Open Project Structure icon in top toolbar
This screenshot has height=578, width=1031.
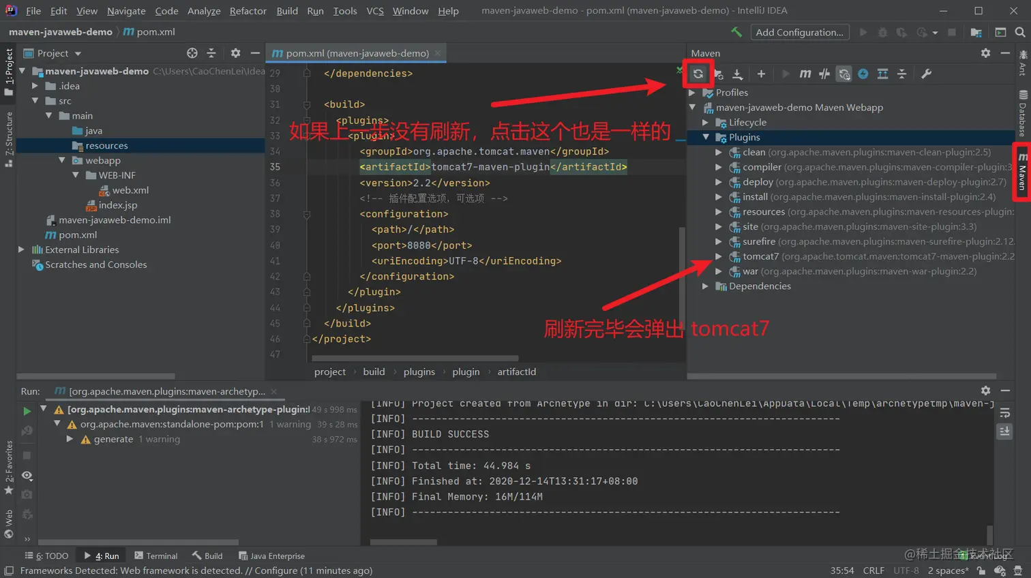[976, 32]
